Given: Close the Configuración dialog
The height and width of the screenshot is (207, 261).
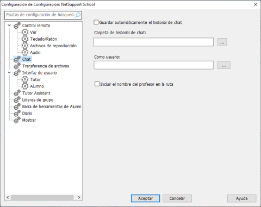Looking at the screenshot, I should (256, 4).
